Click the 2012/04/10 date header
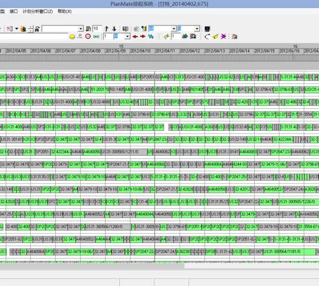 [140, 51]
